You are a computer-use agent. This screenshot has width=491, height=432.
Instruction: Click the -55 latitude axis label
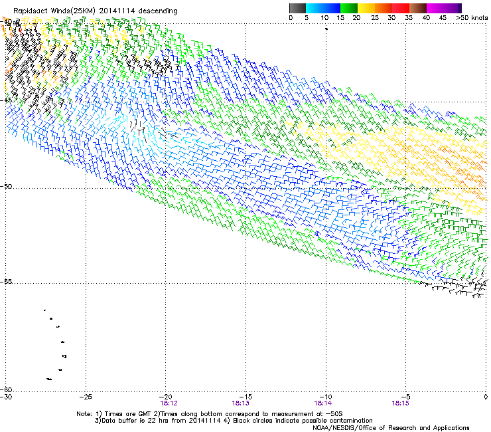tap(6, 282)
